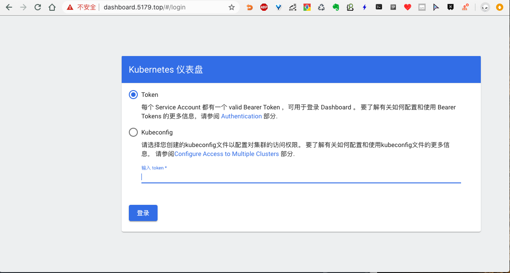The image size is (510, 273).
Task: Click the colorful download arrow extension
Action: pos(307,7)
